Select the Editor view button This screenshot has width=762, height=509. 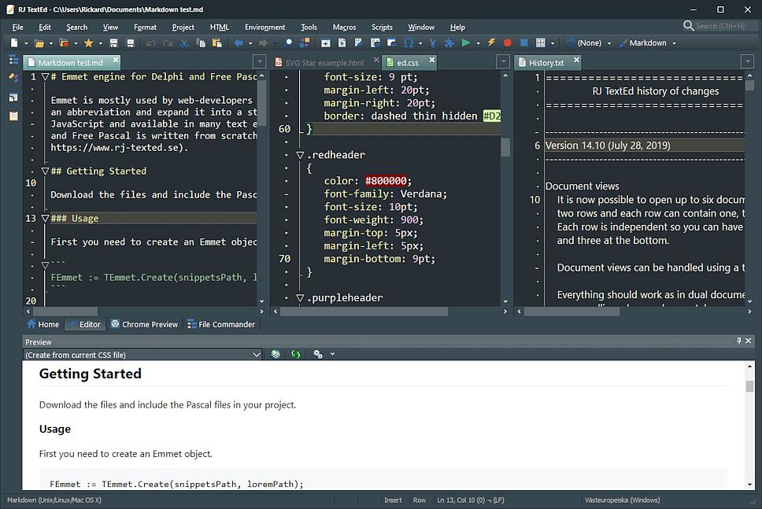(x=84, y=324)
